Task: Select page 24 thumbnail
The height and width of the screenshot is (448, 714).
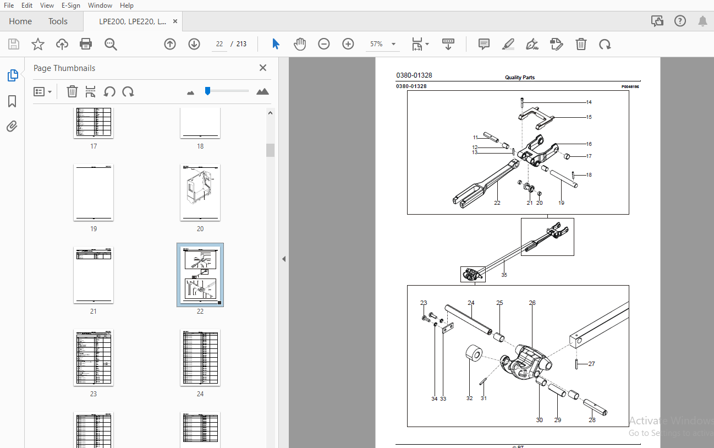Action: pyautogui.click(x=200, y=357)
